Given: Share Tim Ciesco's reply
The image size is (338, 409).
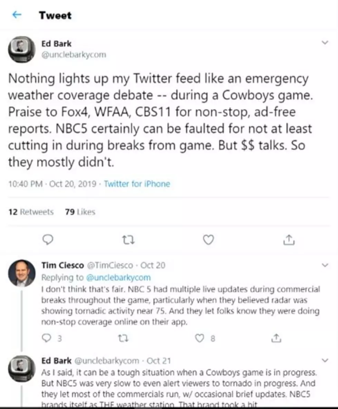Looking at the screenshot, I should click(276, 338).
